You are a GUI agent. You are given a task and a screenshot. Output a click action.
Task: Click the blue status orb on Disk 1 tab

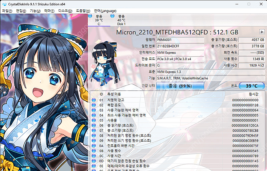(112, 16)
